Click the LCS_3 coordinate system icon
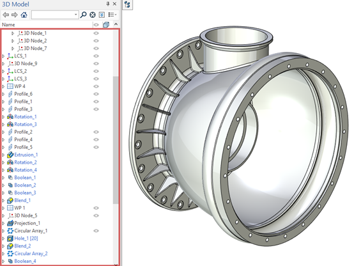The height and width of the screenshot is (266, 354). click(10, 79)
